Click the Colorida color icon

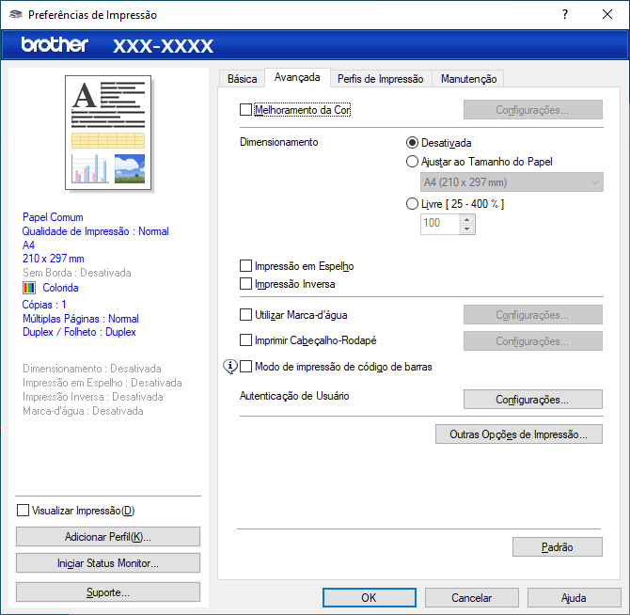pos(29,288)
